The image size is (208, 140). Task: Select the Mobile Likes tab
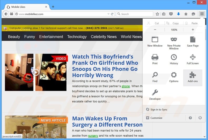(x=27, y=7)
